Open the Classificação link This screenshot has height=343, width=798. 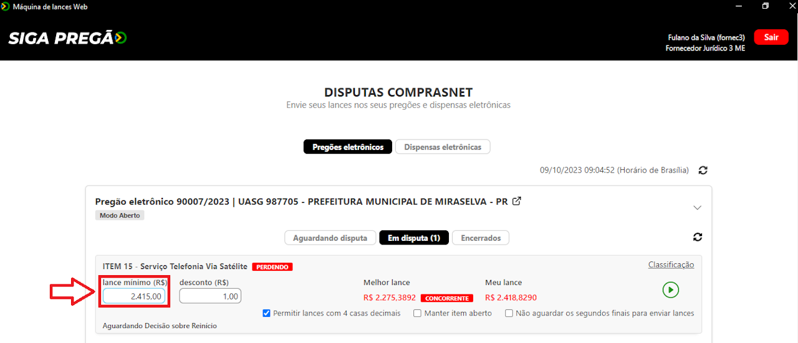[x=671, y=265]
